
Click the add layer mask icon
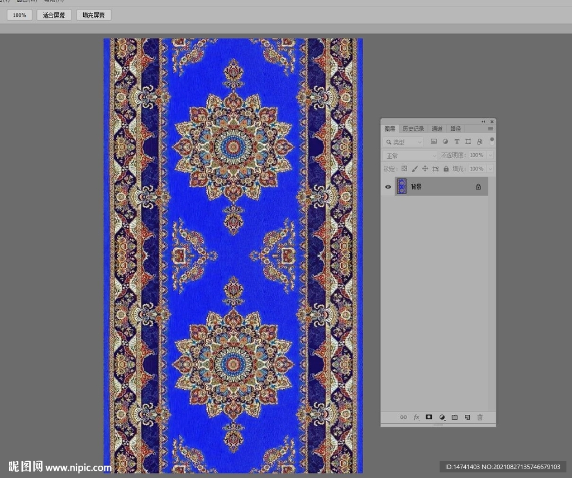click(x=429, y=417)
